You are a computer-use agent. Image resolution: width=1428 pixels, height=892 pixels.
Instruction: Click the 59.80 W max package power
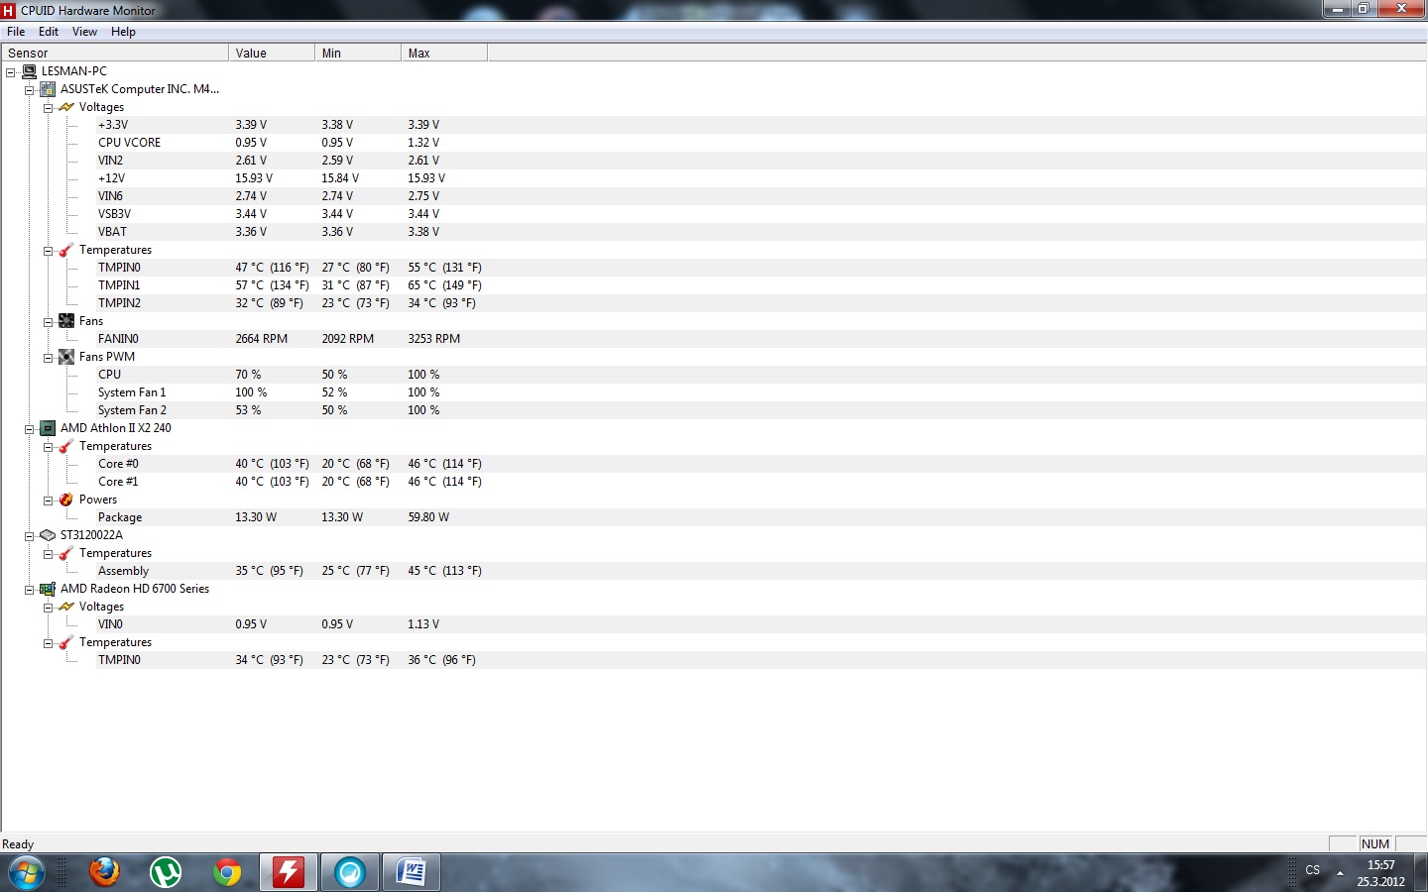point(428,517)
